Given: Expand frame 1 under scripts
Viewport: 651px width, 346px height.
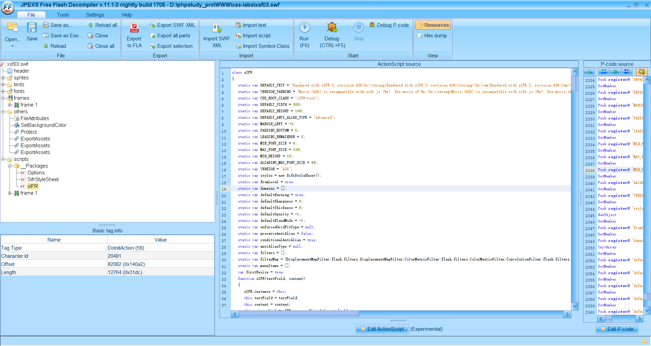Looking at the screenshot, I should (x=10, y=193).
